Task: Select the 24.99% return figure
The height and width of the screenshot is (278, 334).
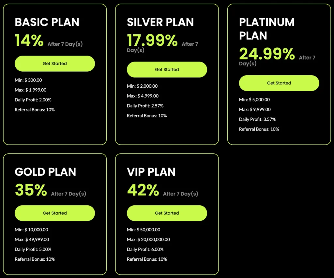Action: tap(267, 54)
